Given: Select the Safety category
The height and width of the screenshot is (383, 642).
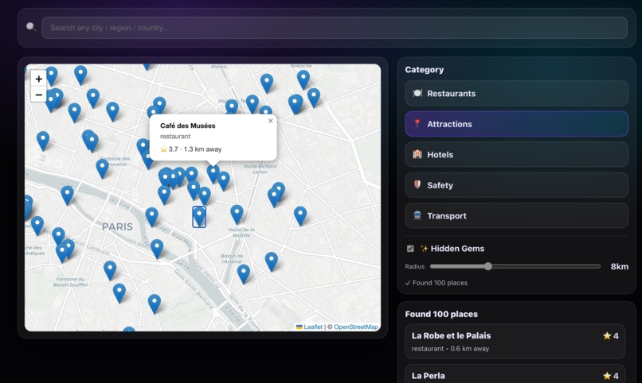Looking at the screenshot, I should click(516, 185).
